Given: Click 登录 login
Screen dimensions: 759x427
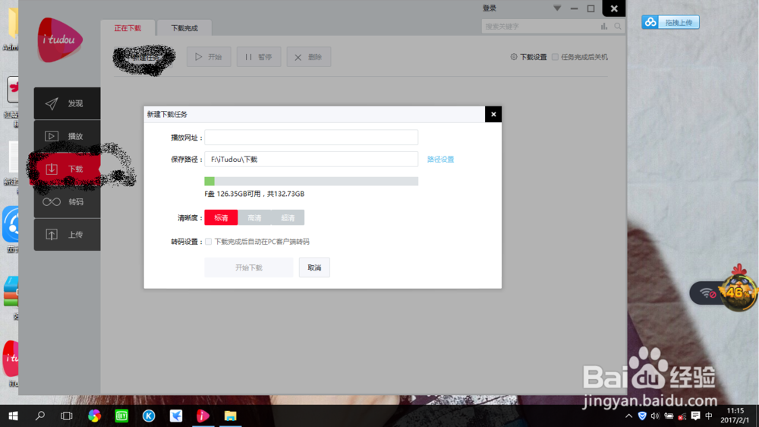Looking at the screenshot, I should (x=490, y=8).
